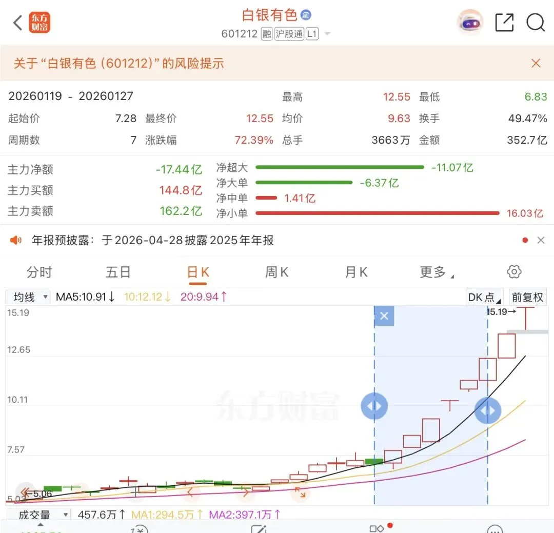Open the 成交量 sub-indicator dropdown
Viewport: 554px width, 533px height.
[x=39, y=515]
